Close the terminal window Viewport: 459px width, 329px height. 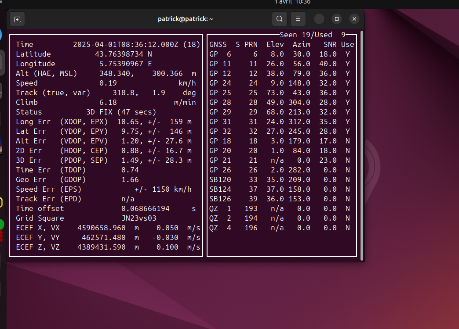(x=354, y=19)
